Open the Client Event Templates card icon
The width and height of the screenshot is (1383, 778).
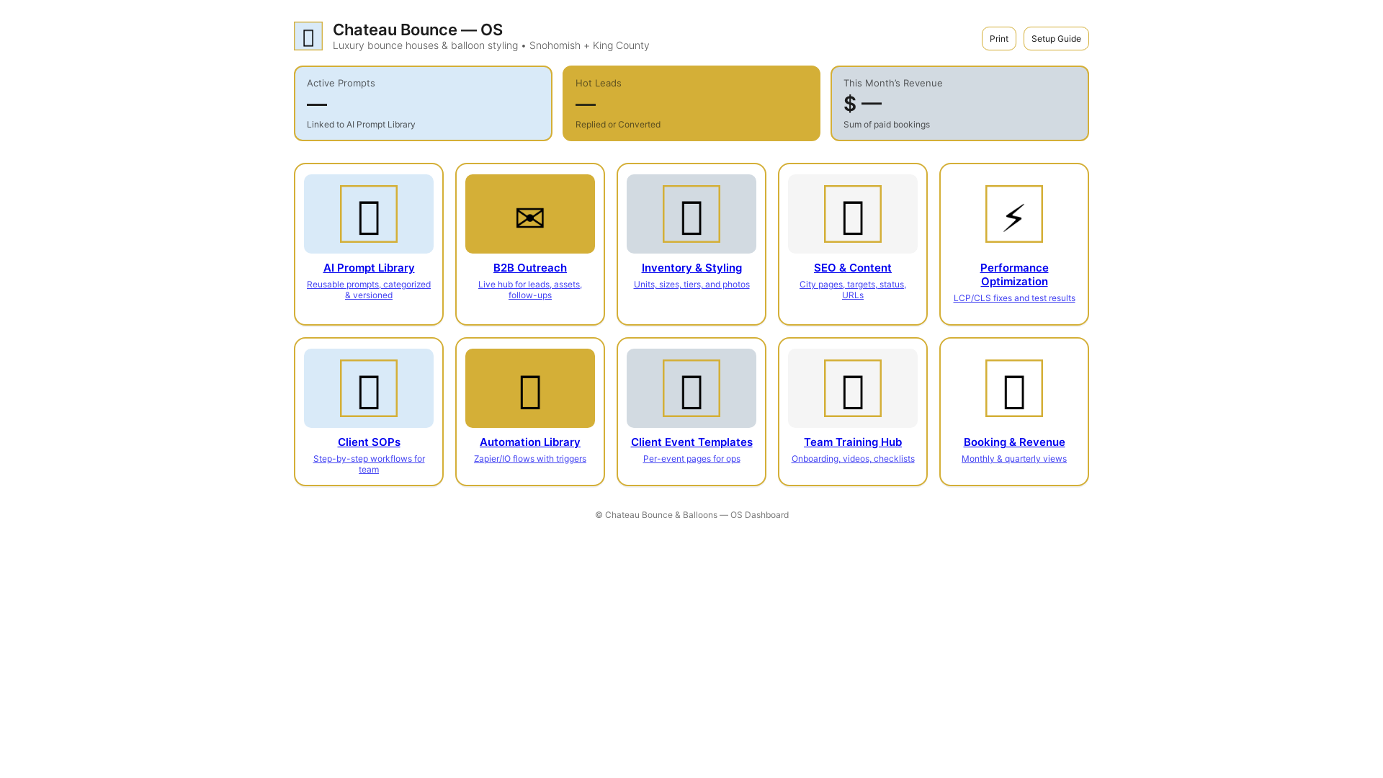[691, 388]
